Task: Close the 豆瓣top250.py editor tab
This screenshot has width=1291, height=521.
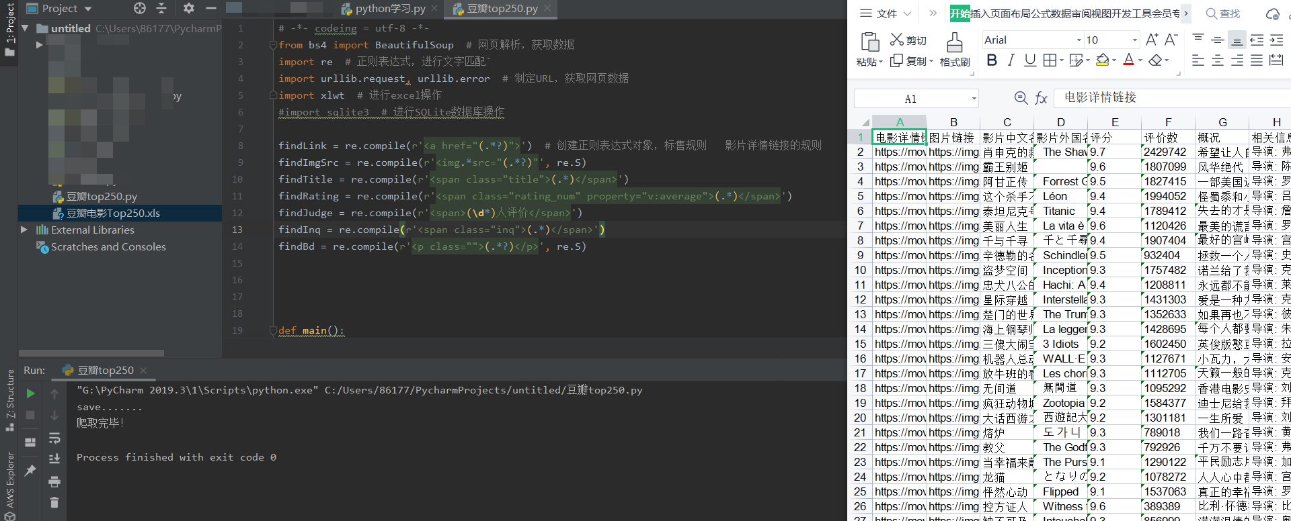Action: pos(547,9)
